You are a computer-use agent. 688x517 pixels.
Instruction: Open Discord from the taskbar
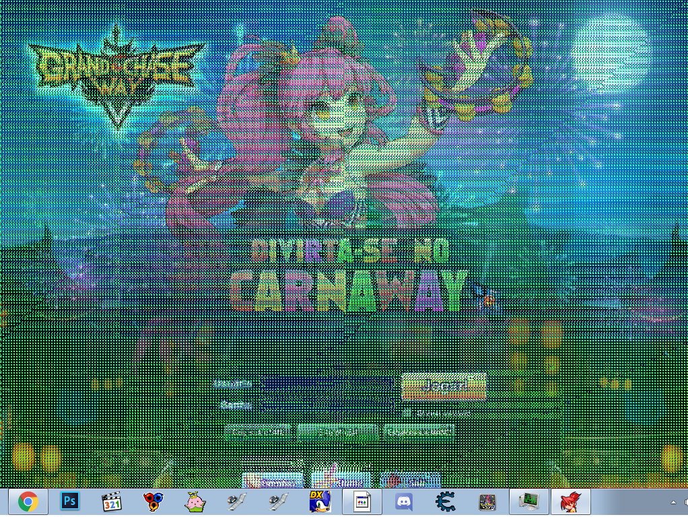[x=404, y=502]
